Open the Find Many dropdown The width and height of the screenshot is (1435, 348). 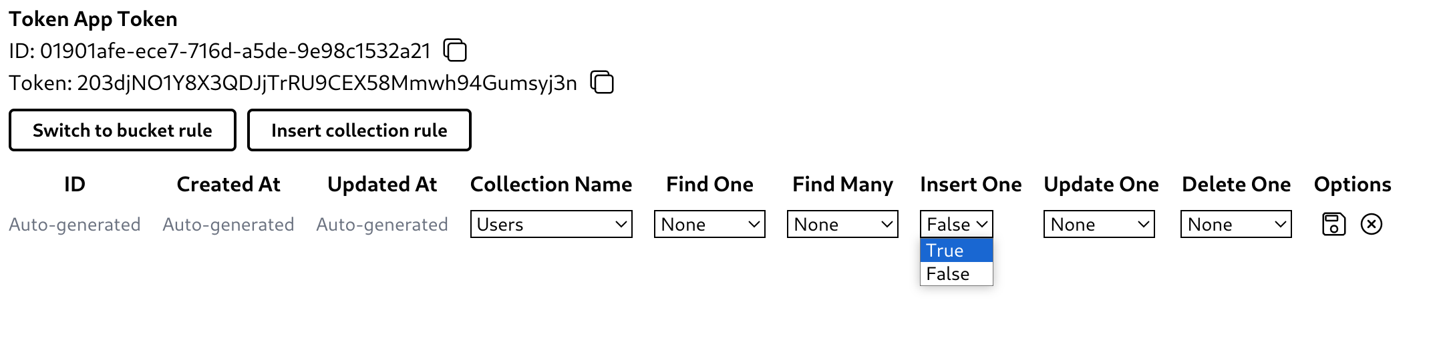[x=842, y=224]
